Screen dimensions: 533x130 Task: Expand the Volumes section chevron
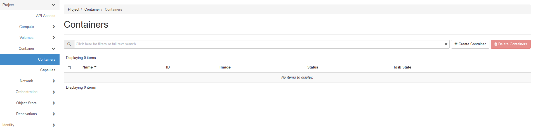(x=54, y=38)
